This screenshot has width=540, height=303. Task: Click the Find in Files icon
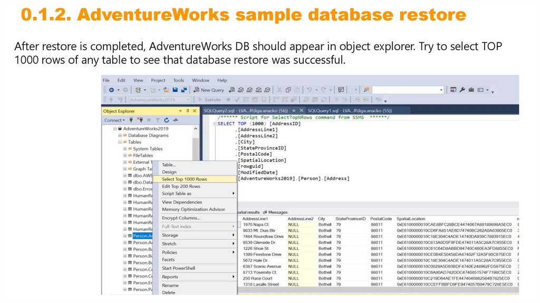[366, 90]
